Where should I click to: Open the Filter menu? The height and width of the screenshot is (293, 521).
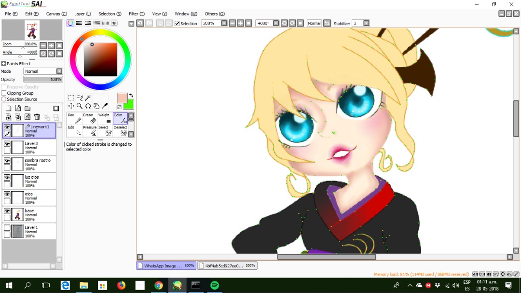pyautogui.click(x=137, y=14)
